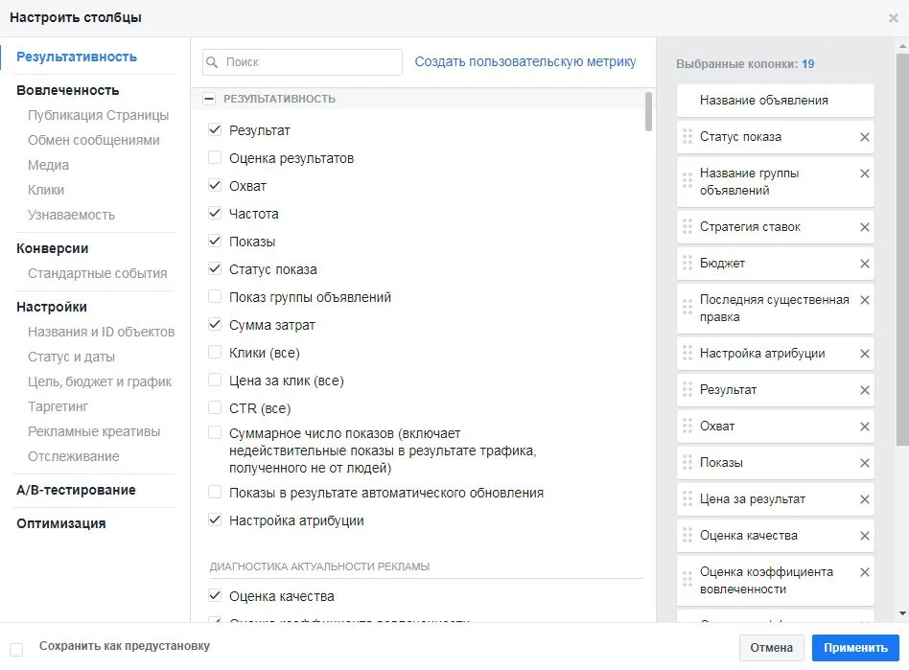Select Конверсии in the left sidebar

(52, 248)
